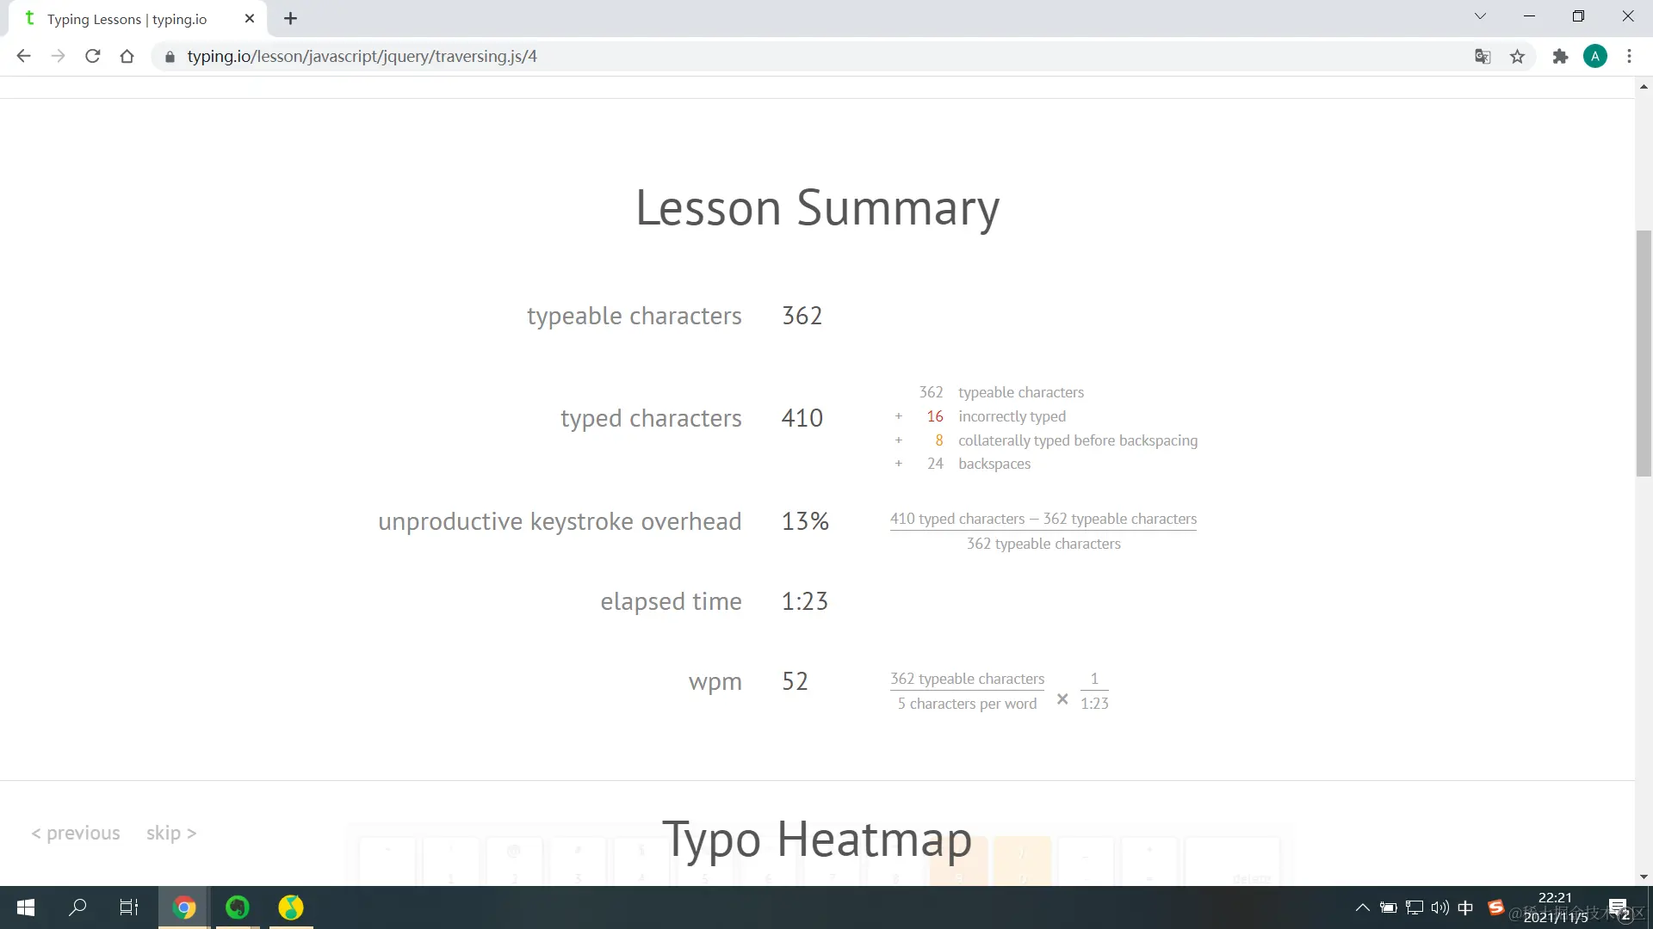Open Chrome three-dot menu

(1629, 57)
